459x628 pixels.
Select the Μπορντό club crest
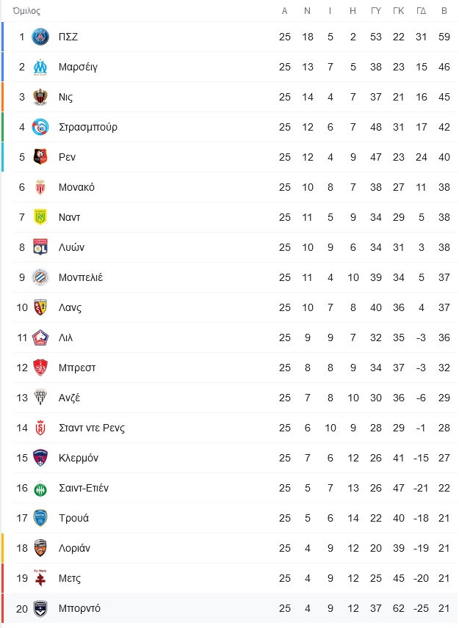point(40,608)
